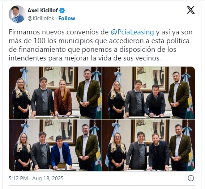Follow the @Kicillofok account
205x189 pixels.
(67, 18)
